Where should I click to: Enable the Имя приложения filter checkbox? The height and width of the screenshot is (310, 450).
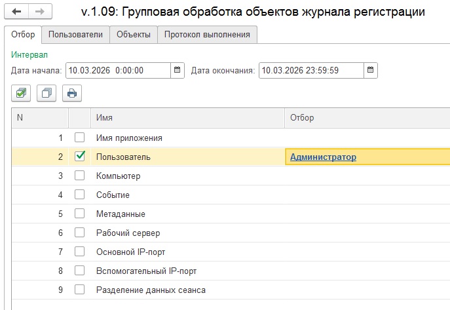[80, 138]
